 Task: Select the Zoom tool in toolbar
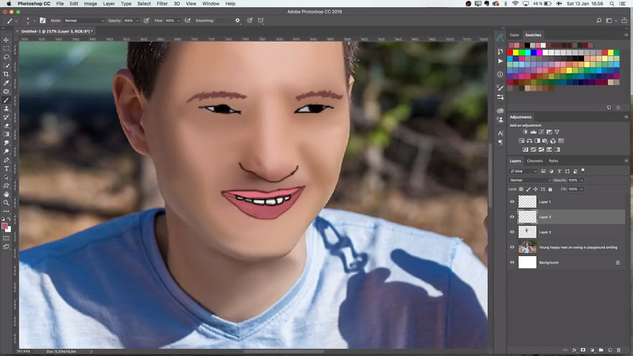pyautogui.click(x=6, y=203)
